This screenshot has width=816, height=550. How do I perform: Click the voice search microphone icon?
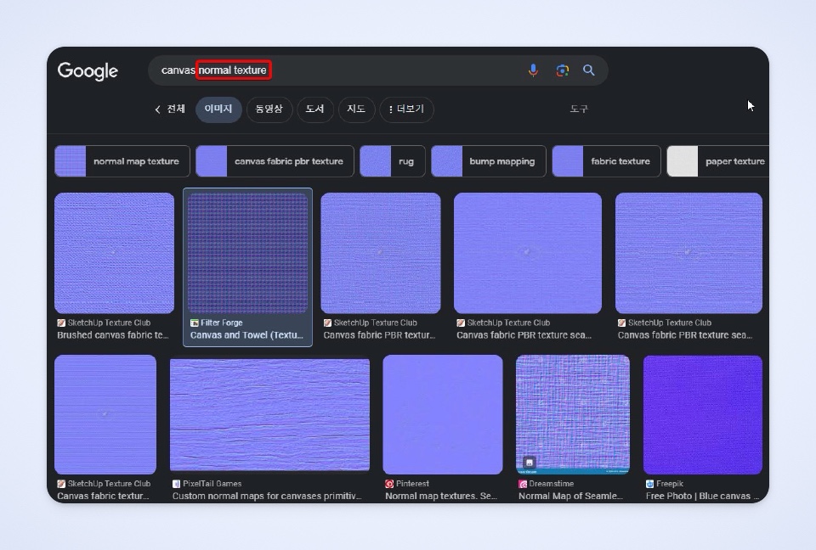pyautogui.click(x=533, y=70)
